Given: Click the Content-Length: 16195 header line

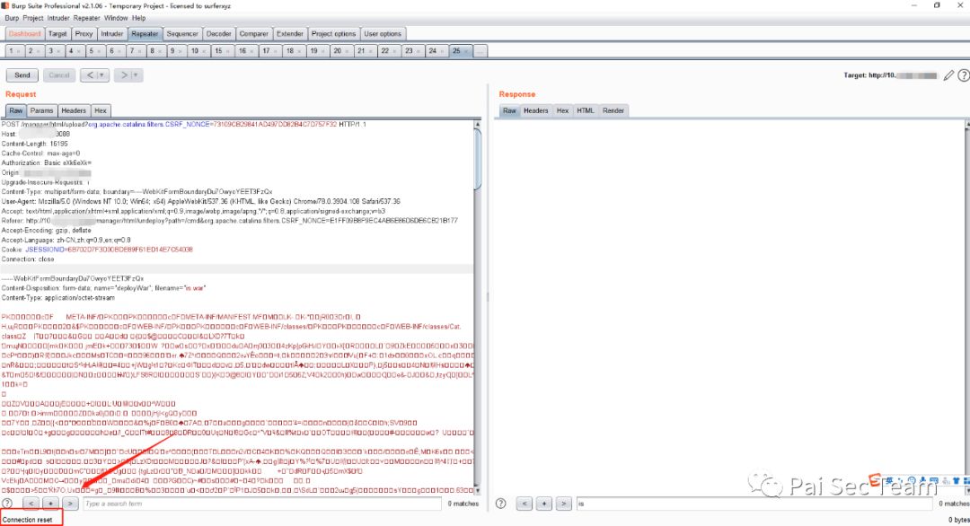Looking at the screenshot, I should [35, 144].
